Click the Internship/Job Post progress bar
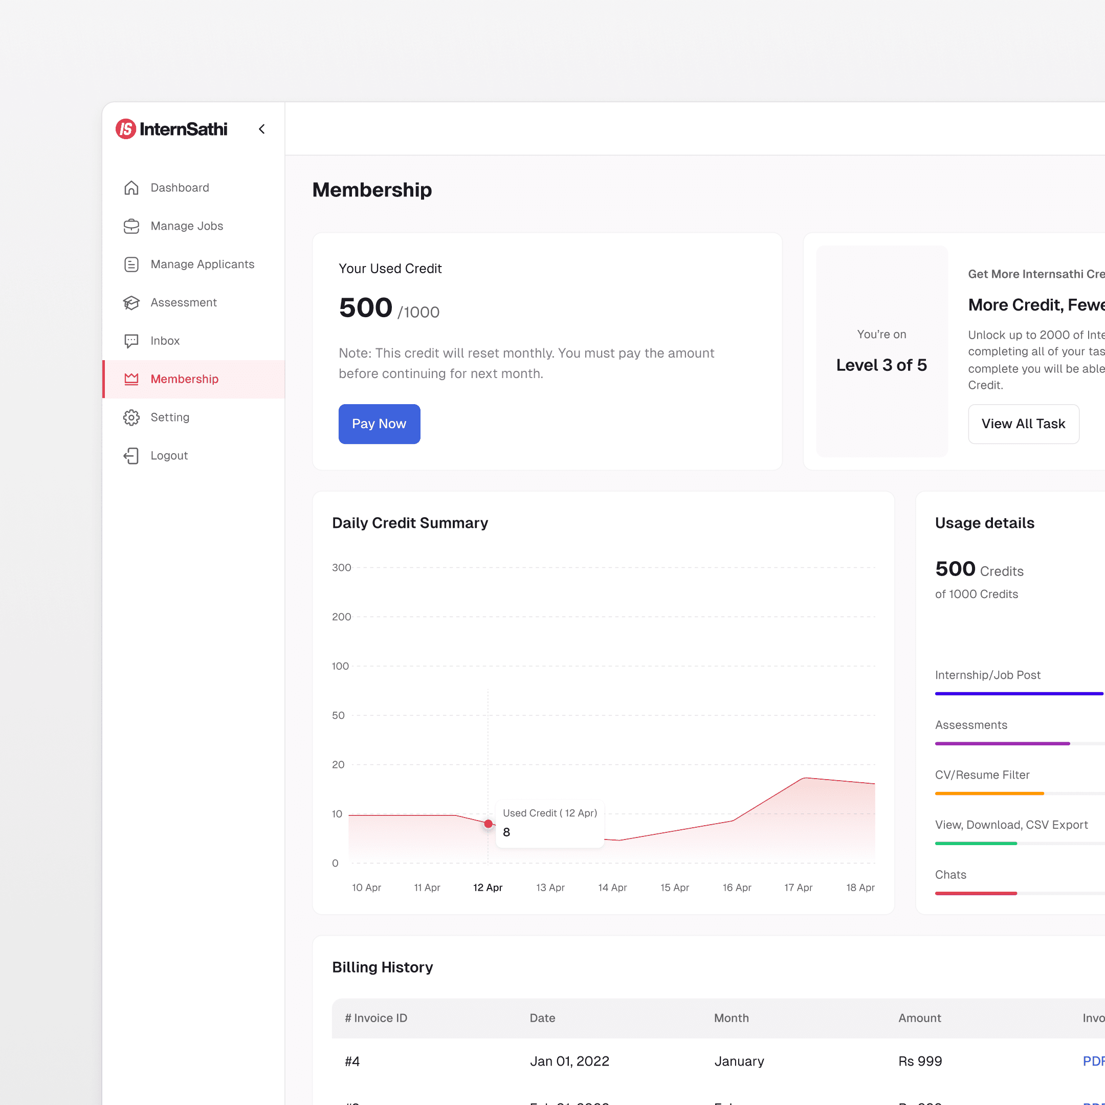Viewport: 1105px width, 1105px height. coord(1020,694)
